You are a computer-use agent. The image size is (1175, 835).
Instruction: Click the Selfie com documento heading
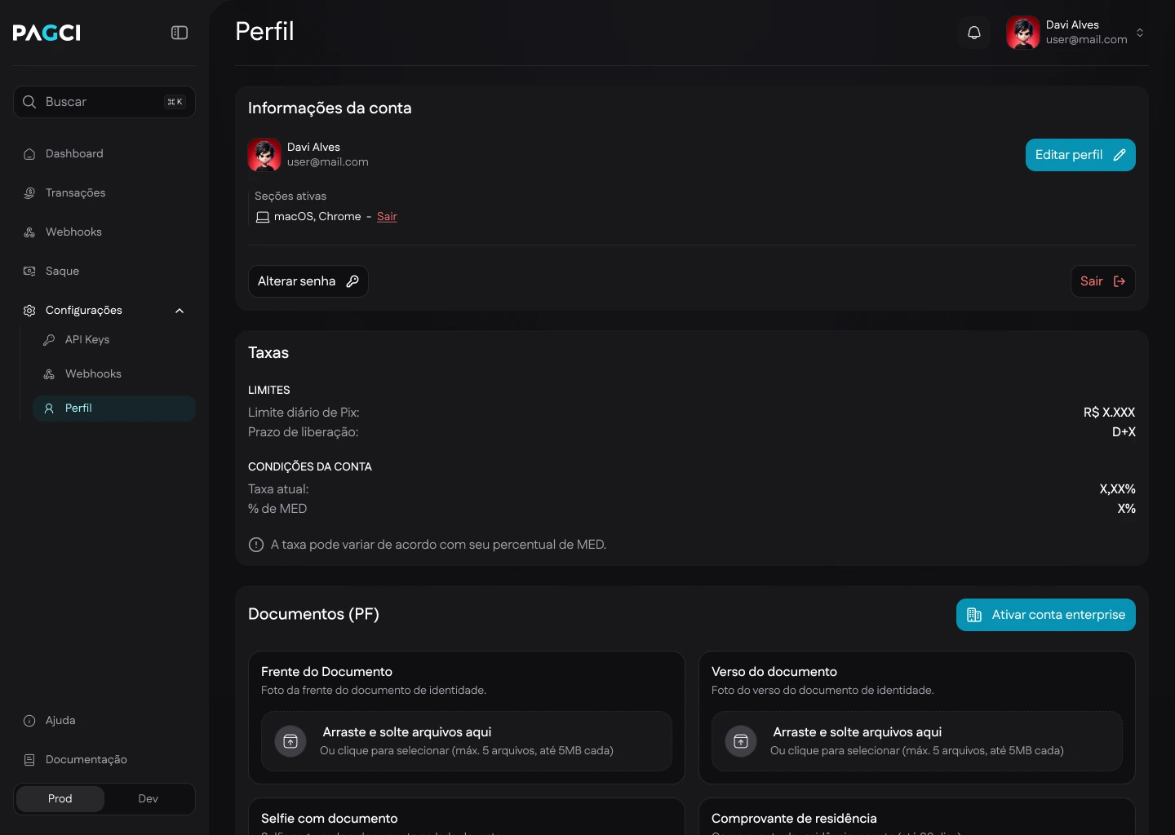click(x=330, y=819)
